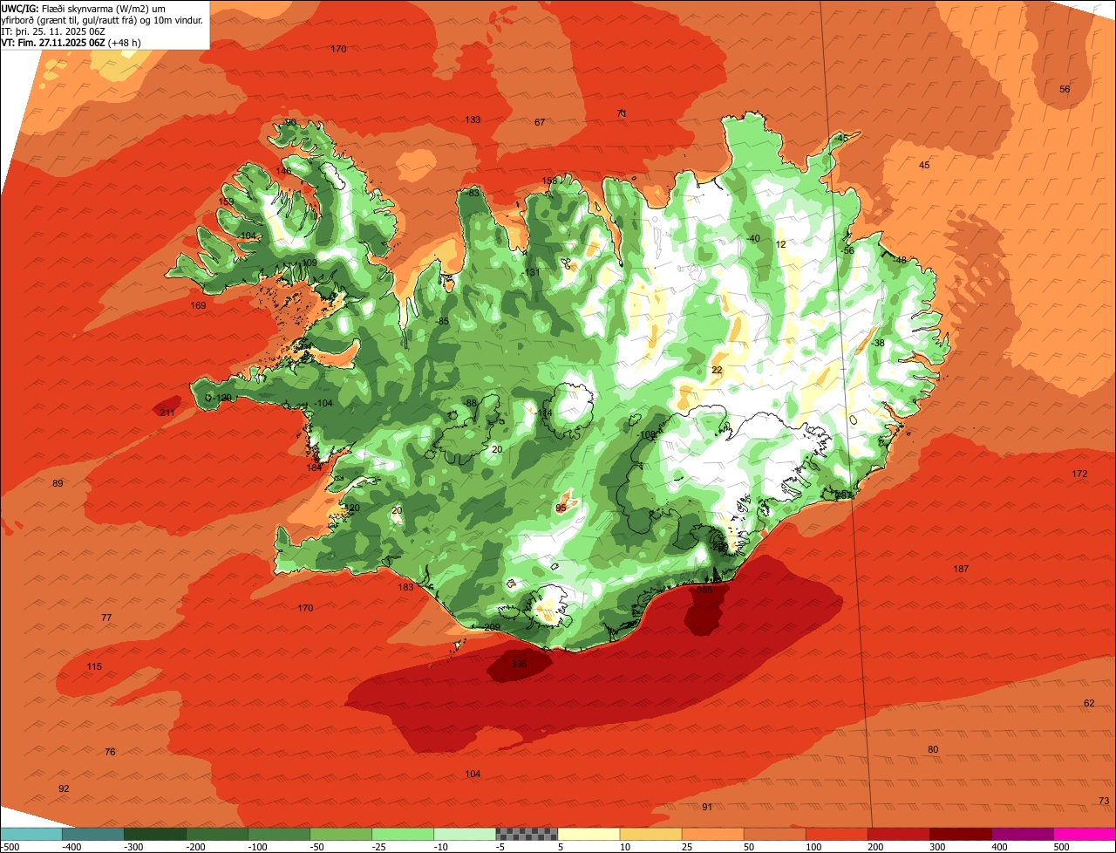The height and width of the screenshot is (853, 1116).
Task: Select the 80 value in the southeast sea
Action: [933, 749]
